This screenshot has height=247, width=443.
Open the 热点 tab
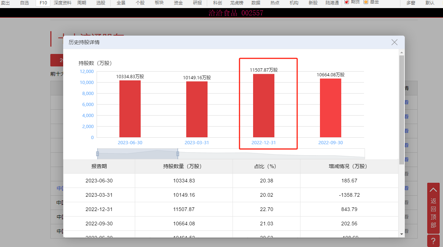275,3
